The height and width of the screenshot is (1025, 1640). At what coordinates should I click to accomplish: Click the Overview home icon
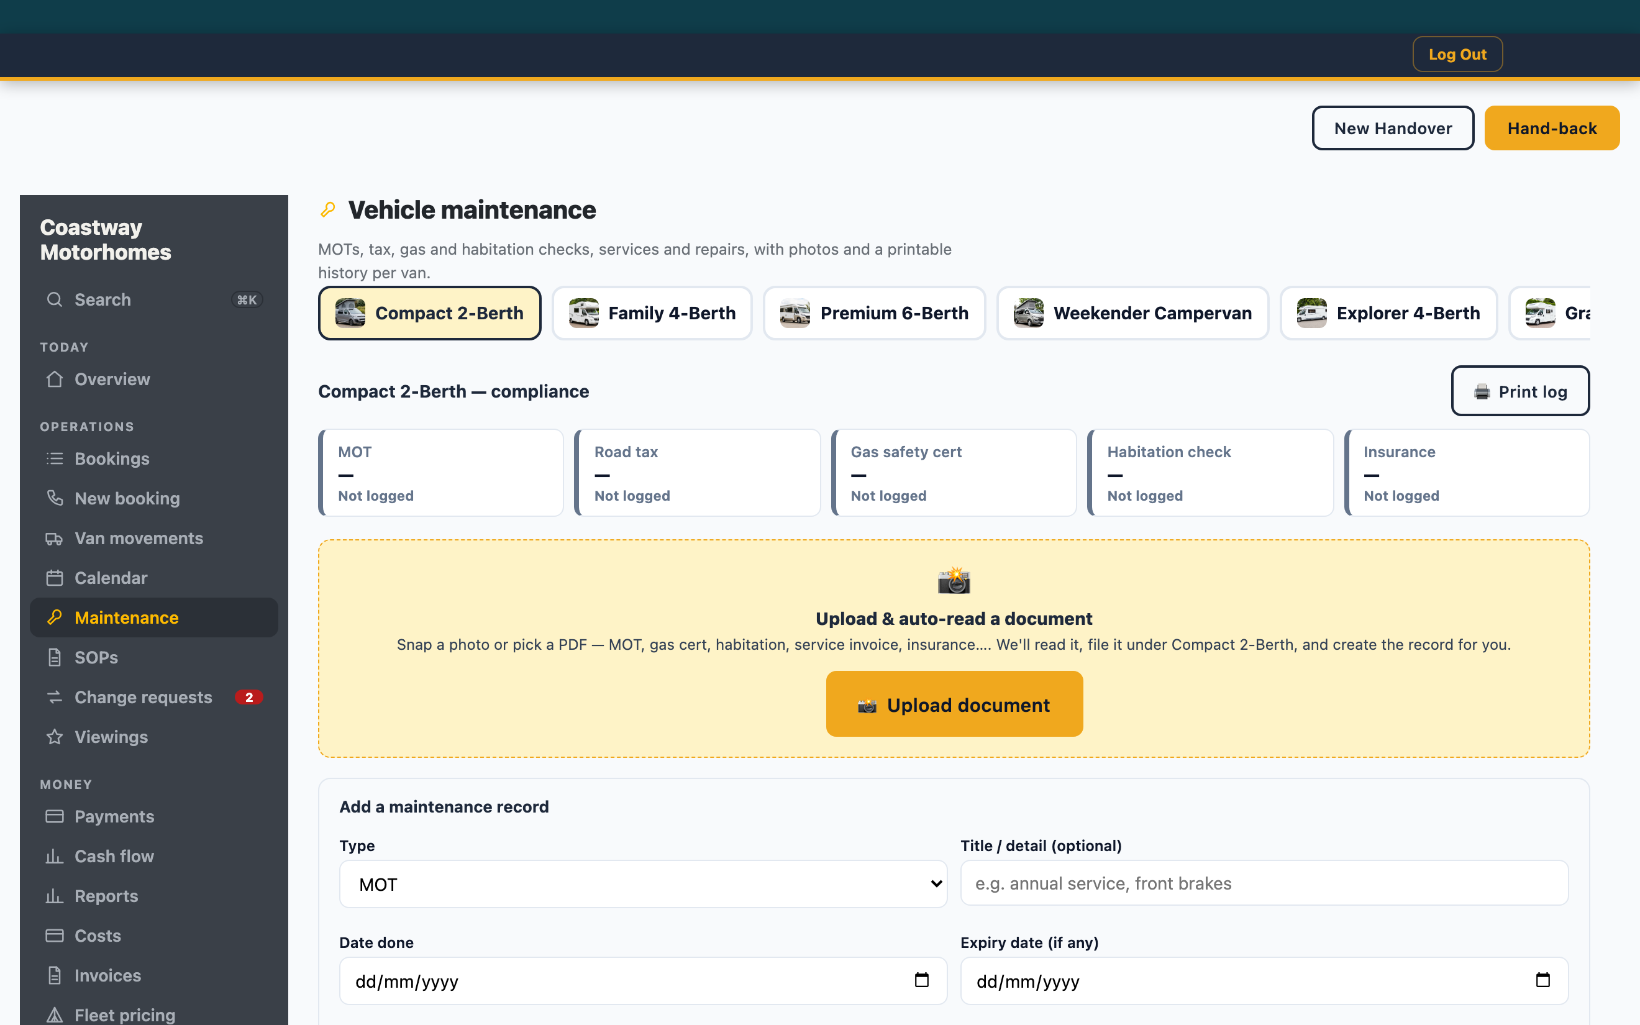pyautogui.click(x=55, y=379)
